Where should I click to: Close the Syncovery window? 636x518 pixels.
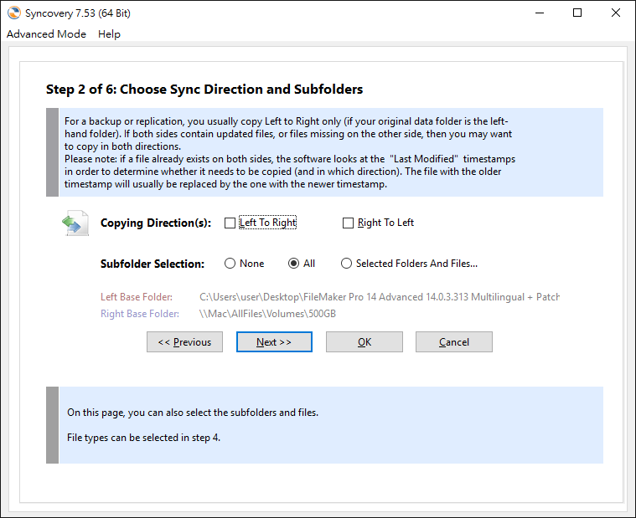[615, 13]
